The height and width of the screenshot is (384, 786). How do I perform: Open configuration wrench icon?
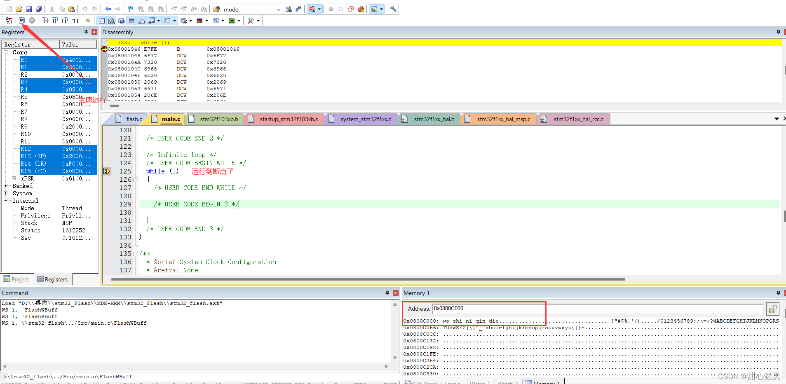(x=393, y=9)
